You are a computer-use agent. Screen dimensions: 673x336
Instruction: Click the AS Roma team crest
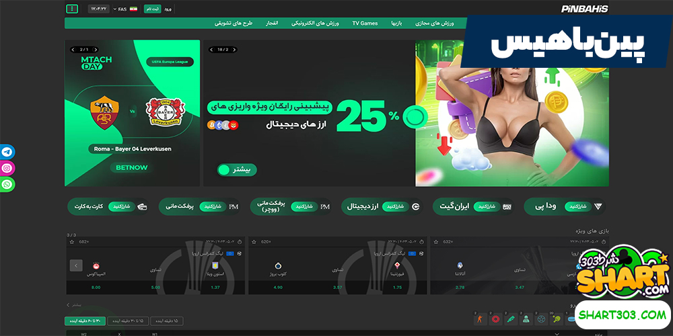click(x=104, y=112)
